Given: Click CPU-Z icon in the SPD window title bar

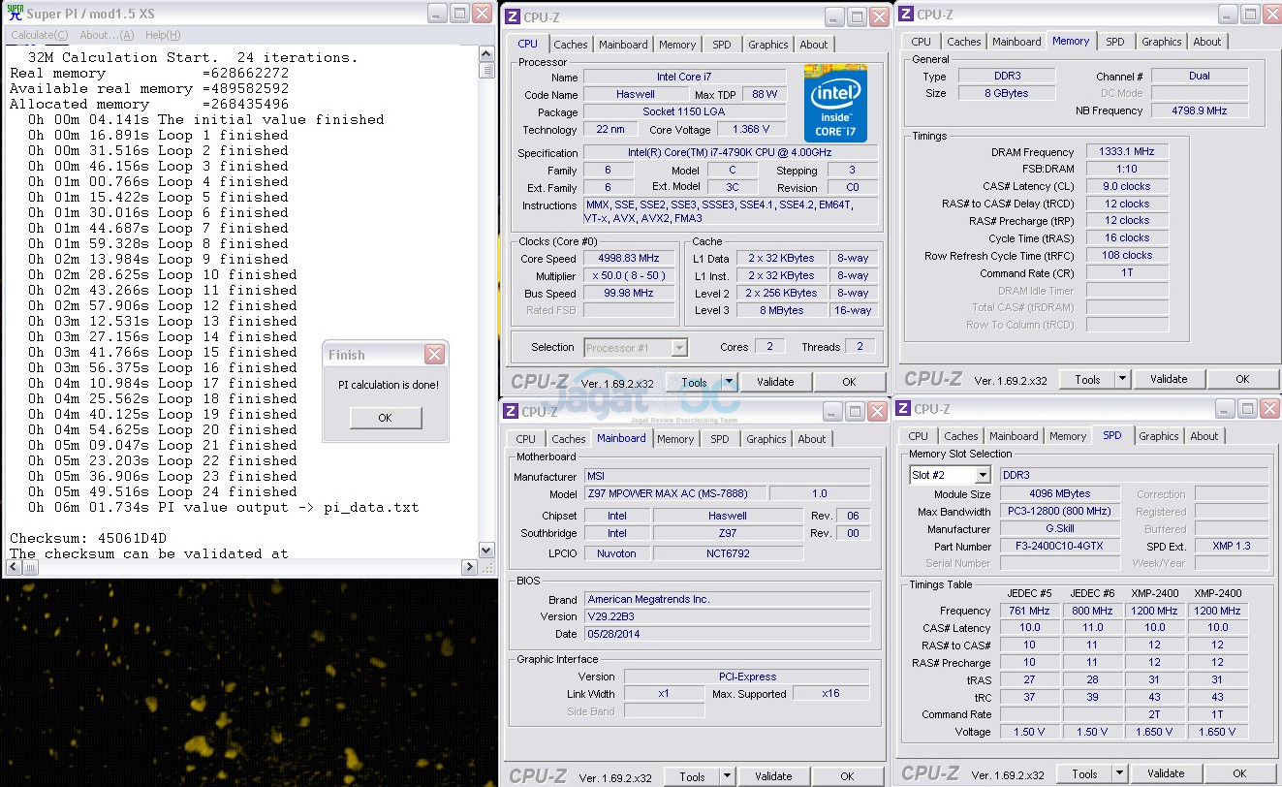Looking at the screenshot, I should (x=902, y=409).
